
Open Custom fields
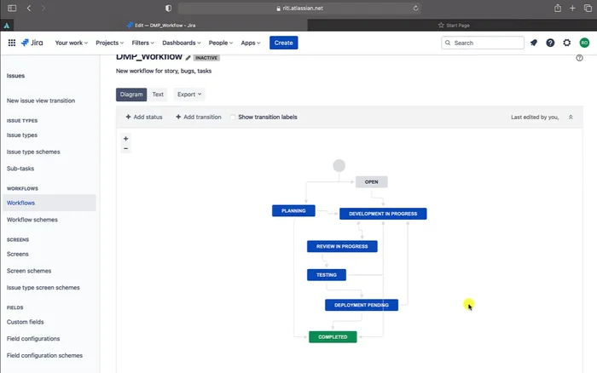click(x=25, y=322)
